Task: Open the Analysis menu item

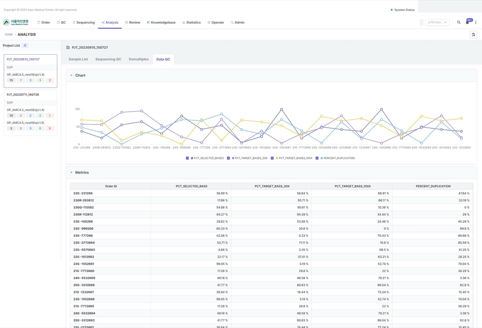Action: pos(110,22)
